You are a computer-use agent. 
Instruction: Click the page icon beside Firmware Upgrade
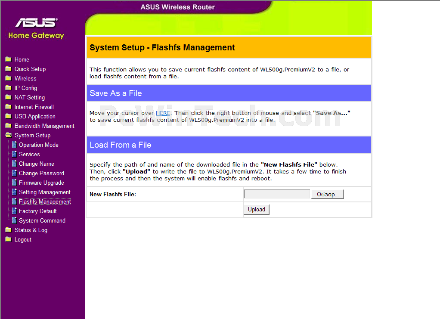click(14, 183)
